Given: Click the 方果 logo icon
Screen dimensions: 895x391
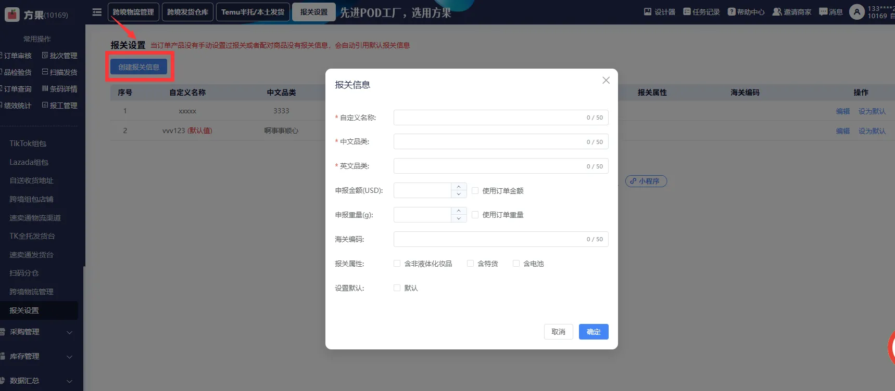Looking at the screenshot, I should (x=12, y=15).
